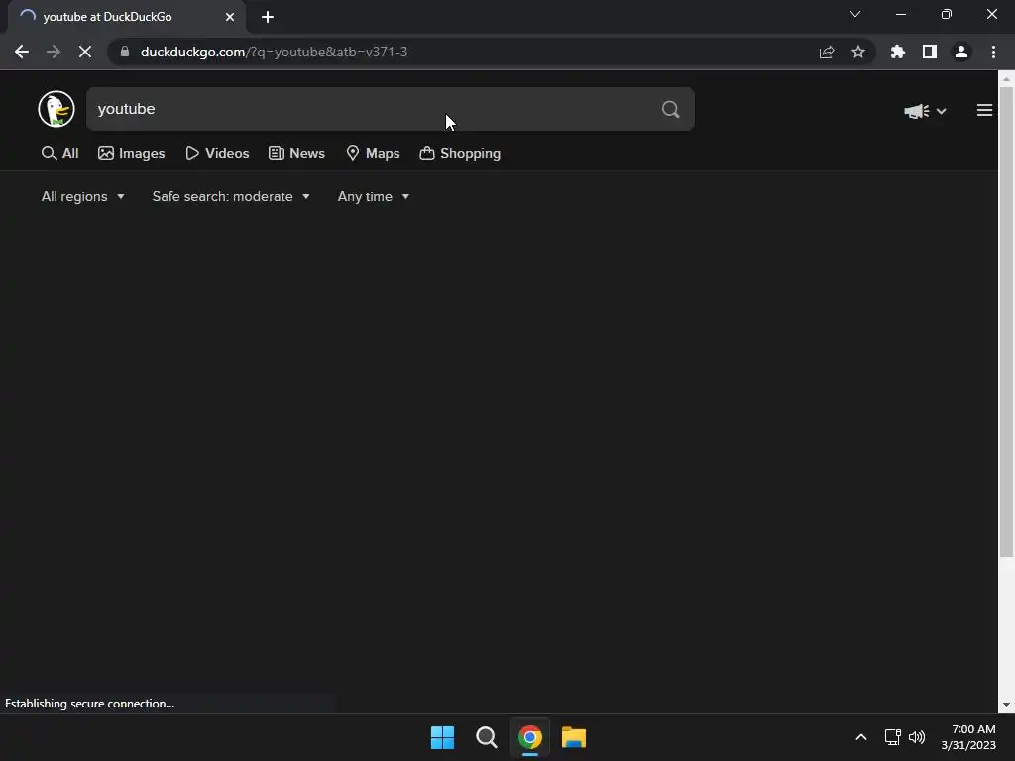Select the youtube at DuckDuckGo tab

pos(126,17)
